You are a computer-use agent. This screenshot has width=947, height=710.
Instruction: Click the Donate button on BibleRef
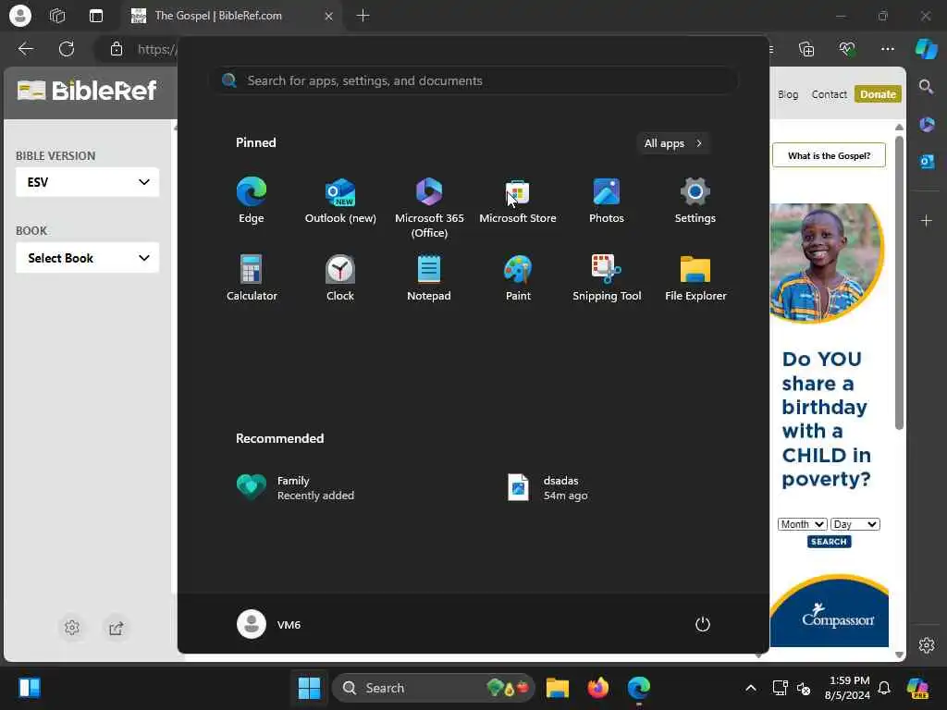878,94
